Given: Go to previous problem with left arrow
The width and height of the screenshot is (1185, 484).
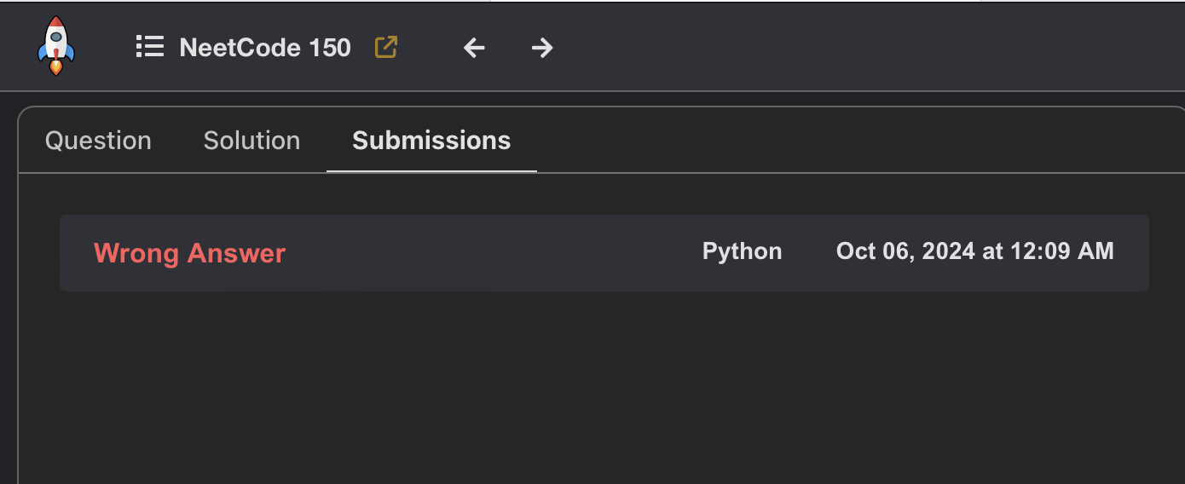Looking at the screenshot, I should [x=474, y=48].
